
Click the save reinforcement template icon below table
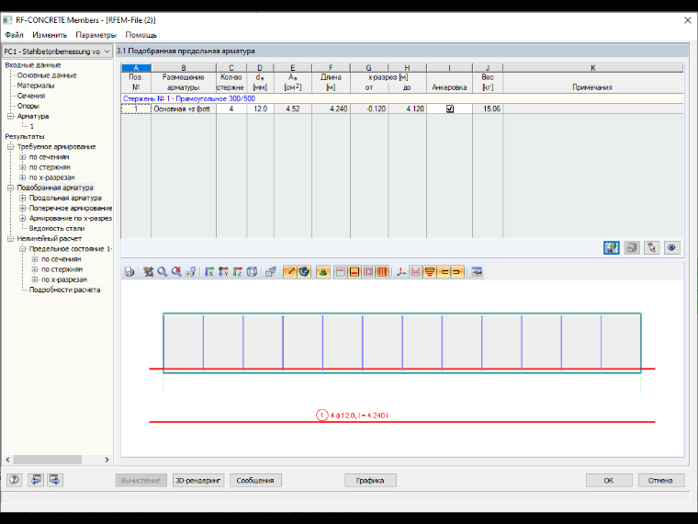(611, 247)
